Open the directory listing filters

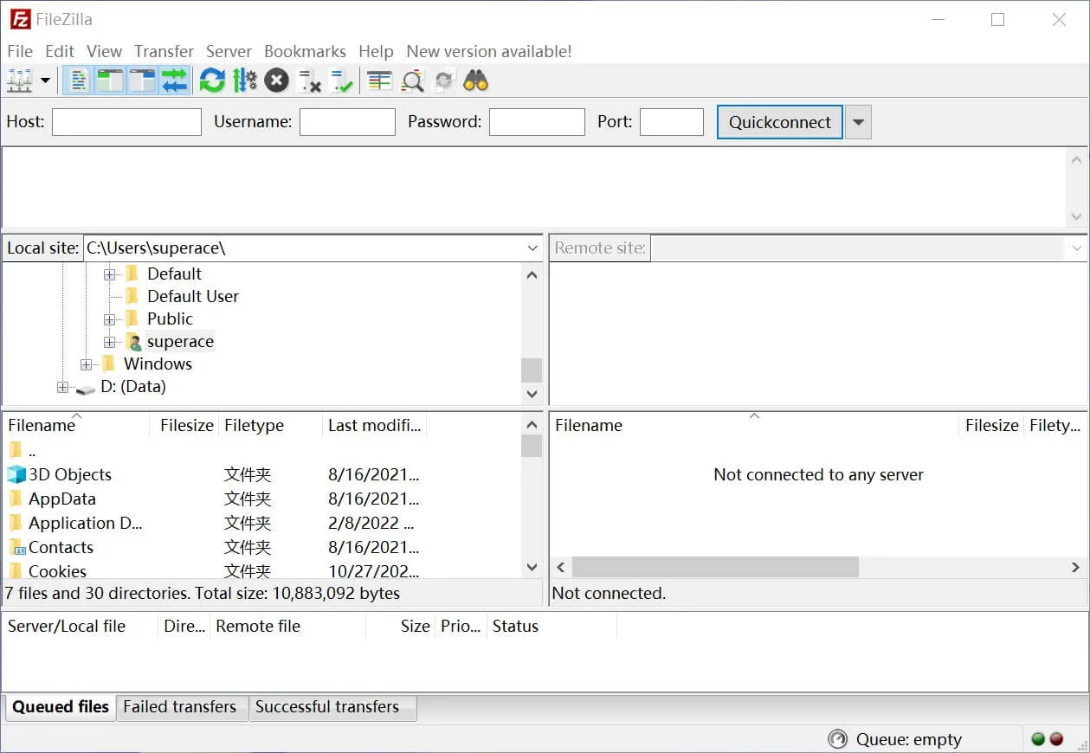click(x=378, y=80)
